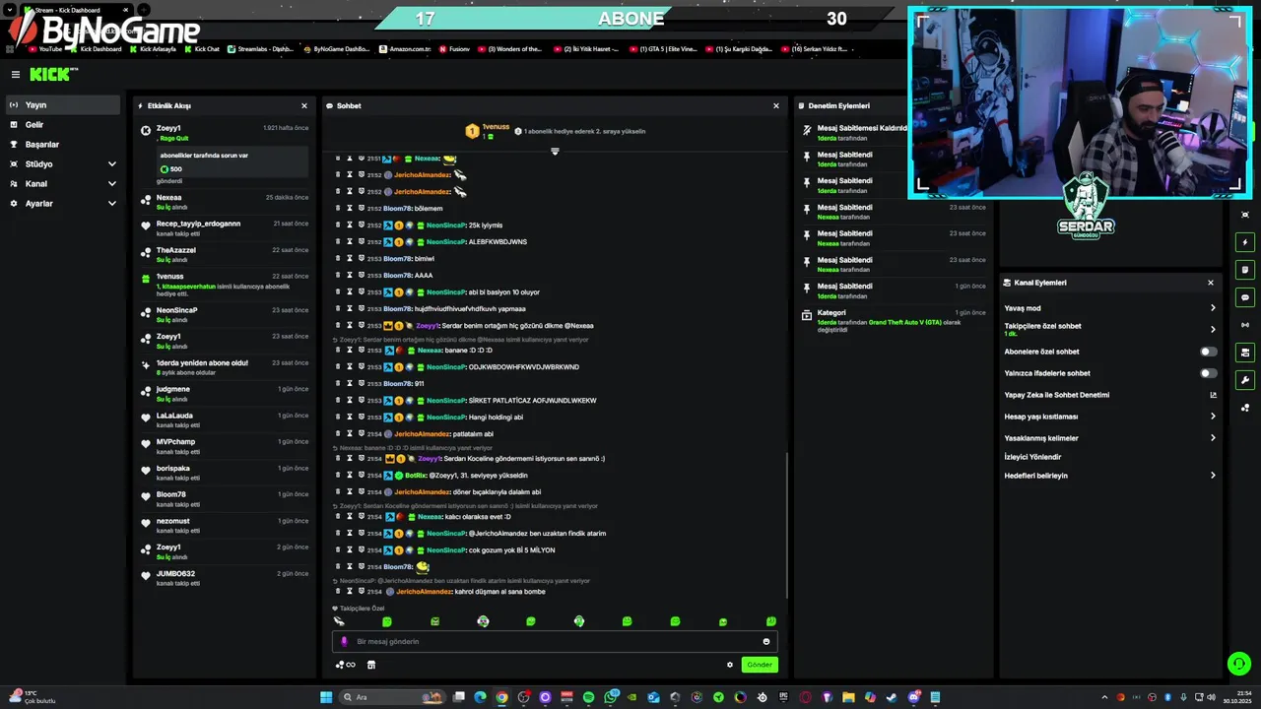The width and height of the screenshot is (1261, 709).
Task: Open WhatsApp from the taskbar
Action: tap(611, 697)
